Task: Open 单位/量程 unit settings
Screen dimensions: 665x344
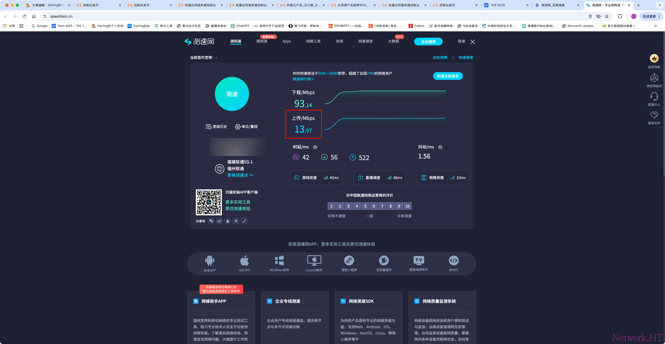Action: click(246, 127)
